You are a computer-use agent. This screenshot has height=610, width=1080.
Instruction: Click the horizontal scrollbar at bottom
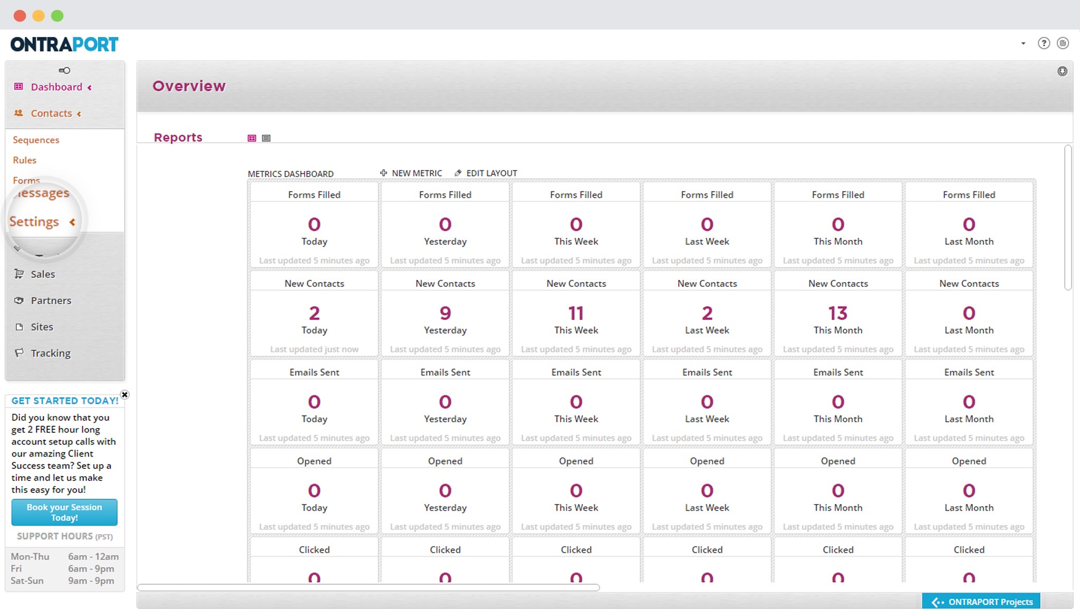pyautogui.click(x=368, y=587)
